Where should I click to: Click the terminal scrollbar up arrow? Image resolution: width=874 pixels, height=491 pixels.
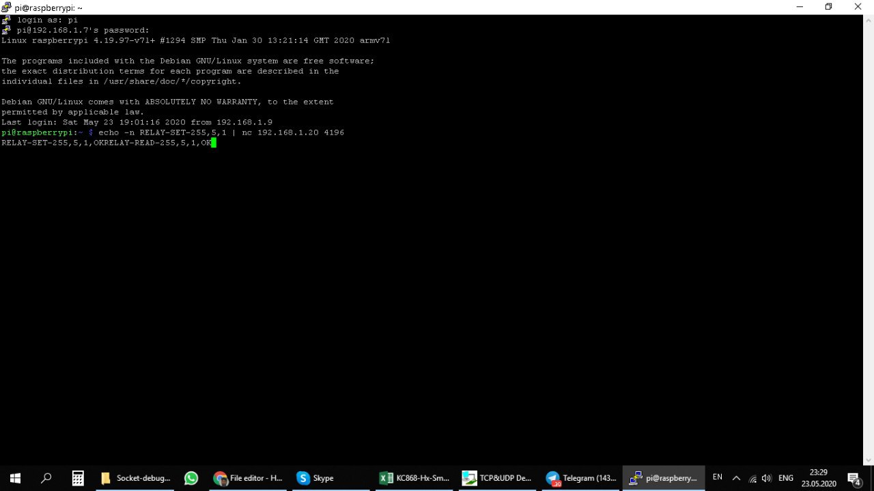(869, 20)
